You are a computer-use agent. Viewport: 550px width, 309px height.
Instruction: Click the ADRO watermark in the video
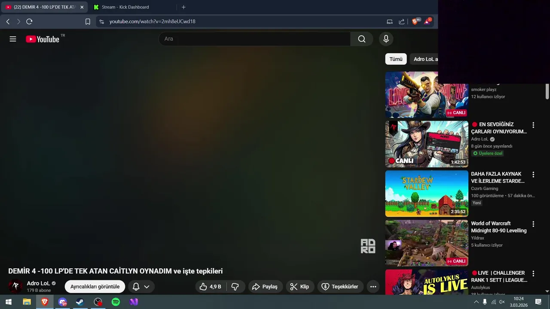pos(368,246)
